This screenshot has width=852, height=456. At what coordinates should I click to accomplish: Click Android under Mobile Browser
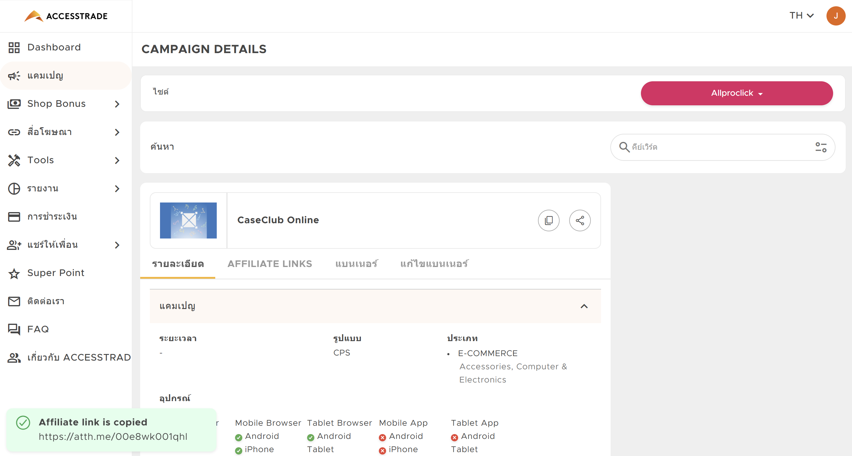(261, 436)
